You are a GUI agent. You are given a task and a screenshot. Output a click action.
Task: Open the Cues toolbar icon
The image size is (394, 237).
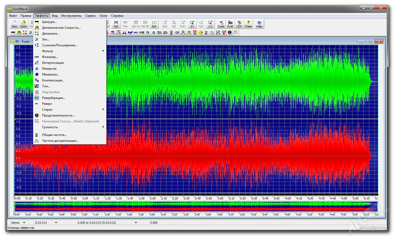tap(221, 24)
